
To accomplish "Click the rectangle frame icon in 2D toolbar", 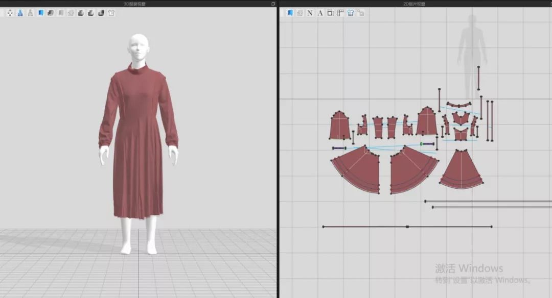I will [330, 13].
